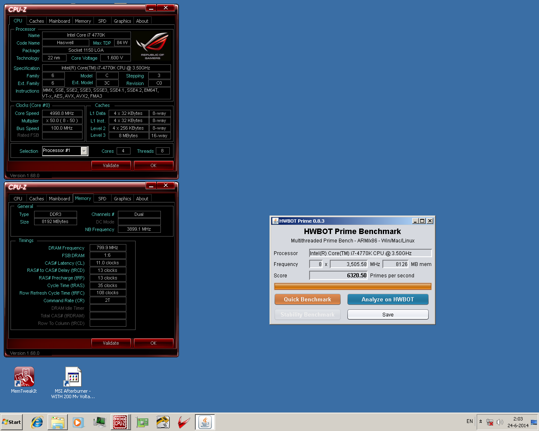Click the Intel Core i7 4770K name field

click(x=86, y=35)
